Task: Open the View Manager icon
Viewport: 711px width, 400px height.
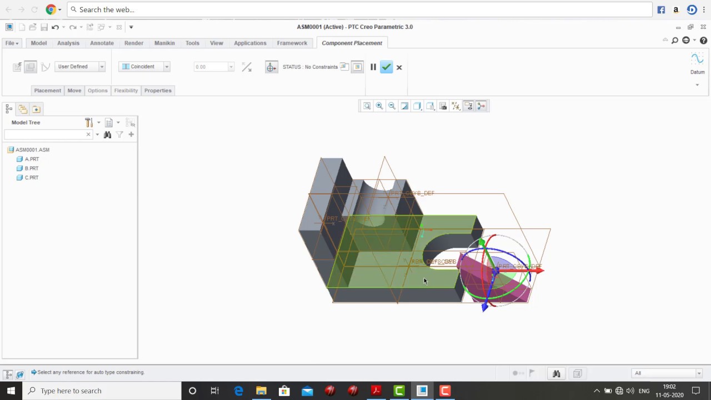Action: [x=443, y=106]
